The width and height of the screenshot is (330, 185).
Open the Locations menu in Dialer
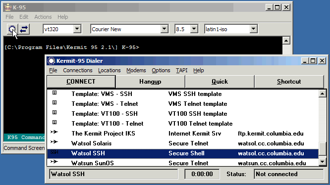109,70
